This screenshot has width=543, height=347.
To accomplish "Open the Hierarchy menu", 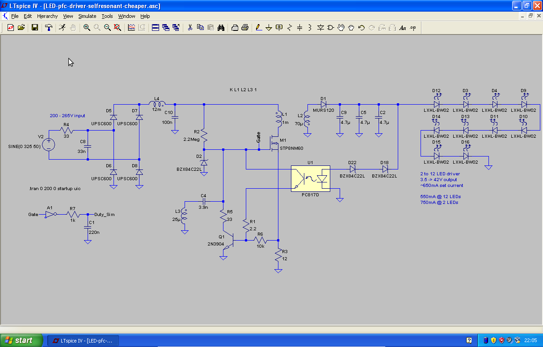I will (x=47, y=16).
